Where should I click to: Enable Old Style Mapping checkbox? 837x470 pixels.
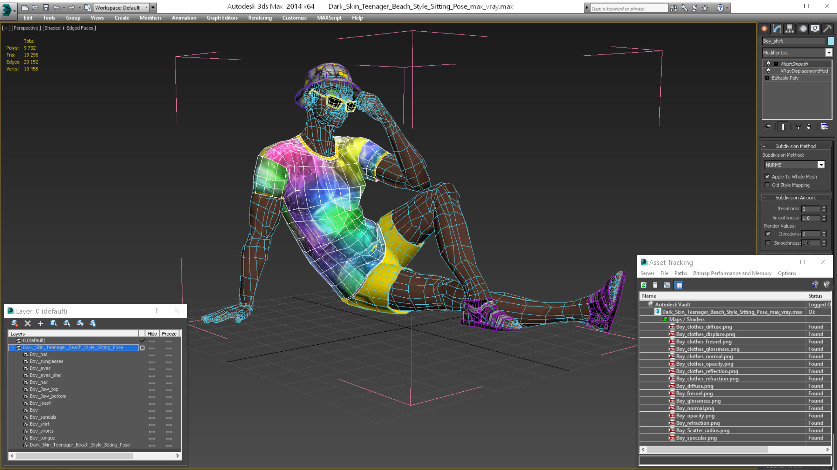(768, 185)
